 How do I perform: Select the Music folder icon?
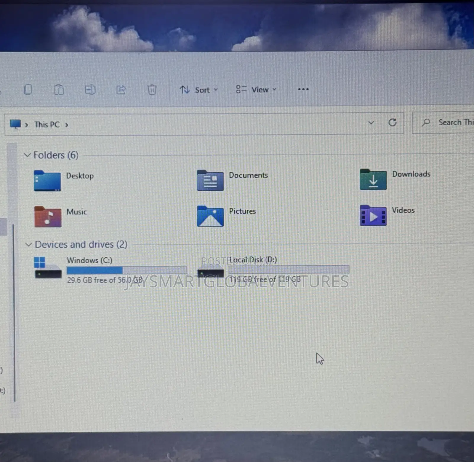coord(48,217)
